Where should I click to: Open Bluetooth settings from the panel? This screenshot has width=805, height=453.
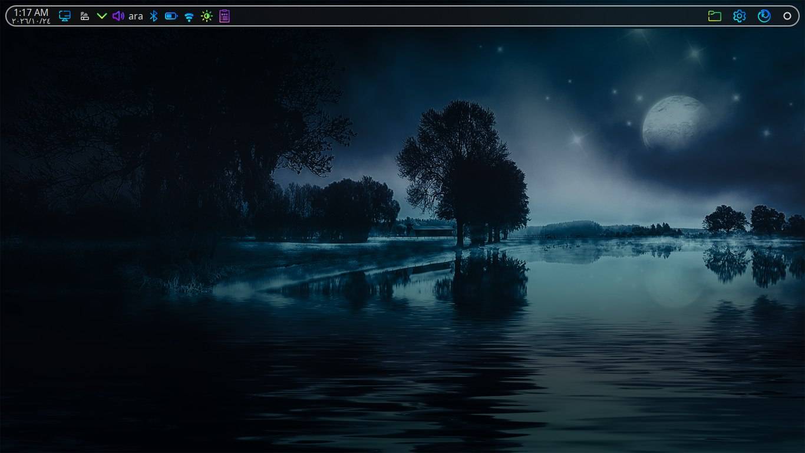click(153, 16)
